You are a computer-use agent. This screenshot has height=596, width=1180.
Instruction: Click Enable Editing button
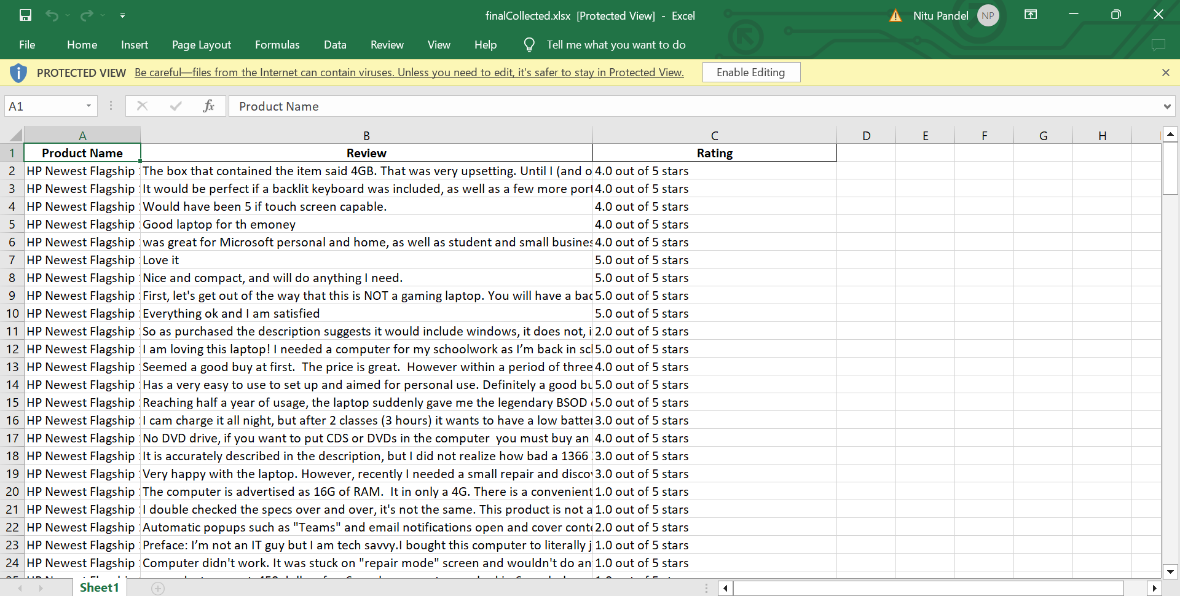[x=751, y=73]
